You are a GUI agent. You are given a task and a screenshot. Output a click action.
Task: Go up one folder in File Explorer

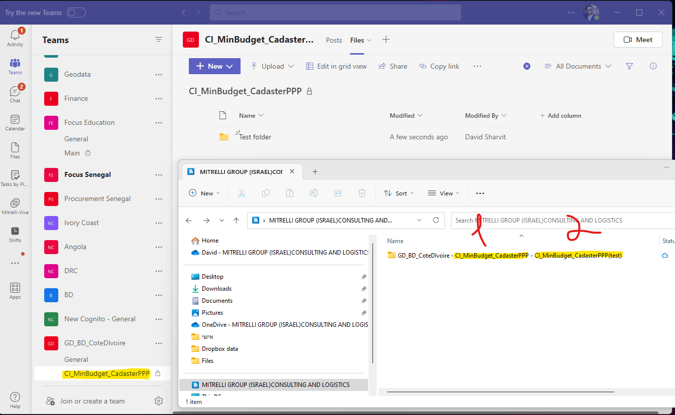pos(237,220)
